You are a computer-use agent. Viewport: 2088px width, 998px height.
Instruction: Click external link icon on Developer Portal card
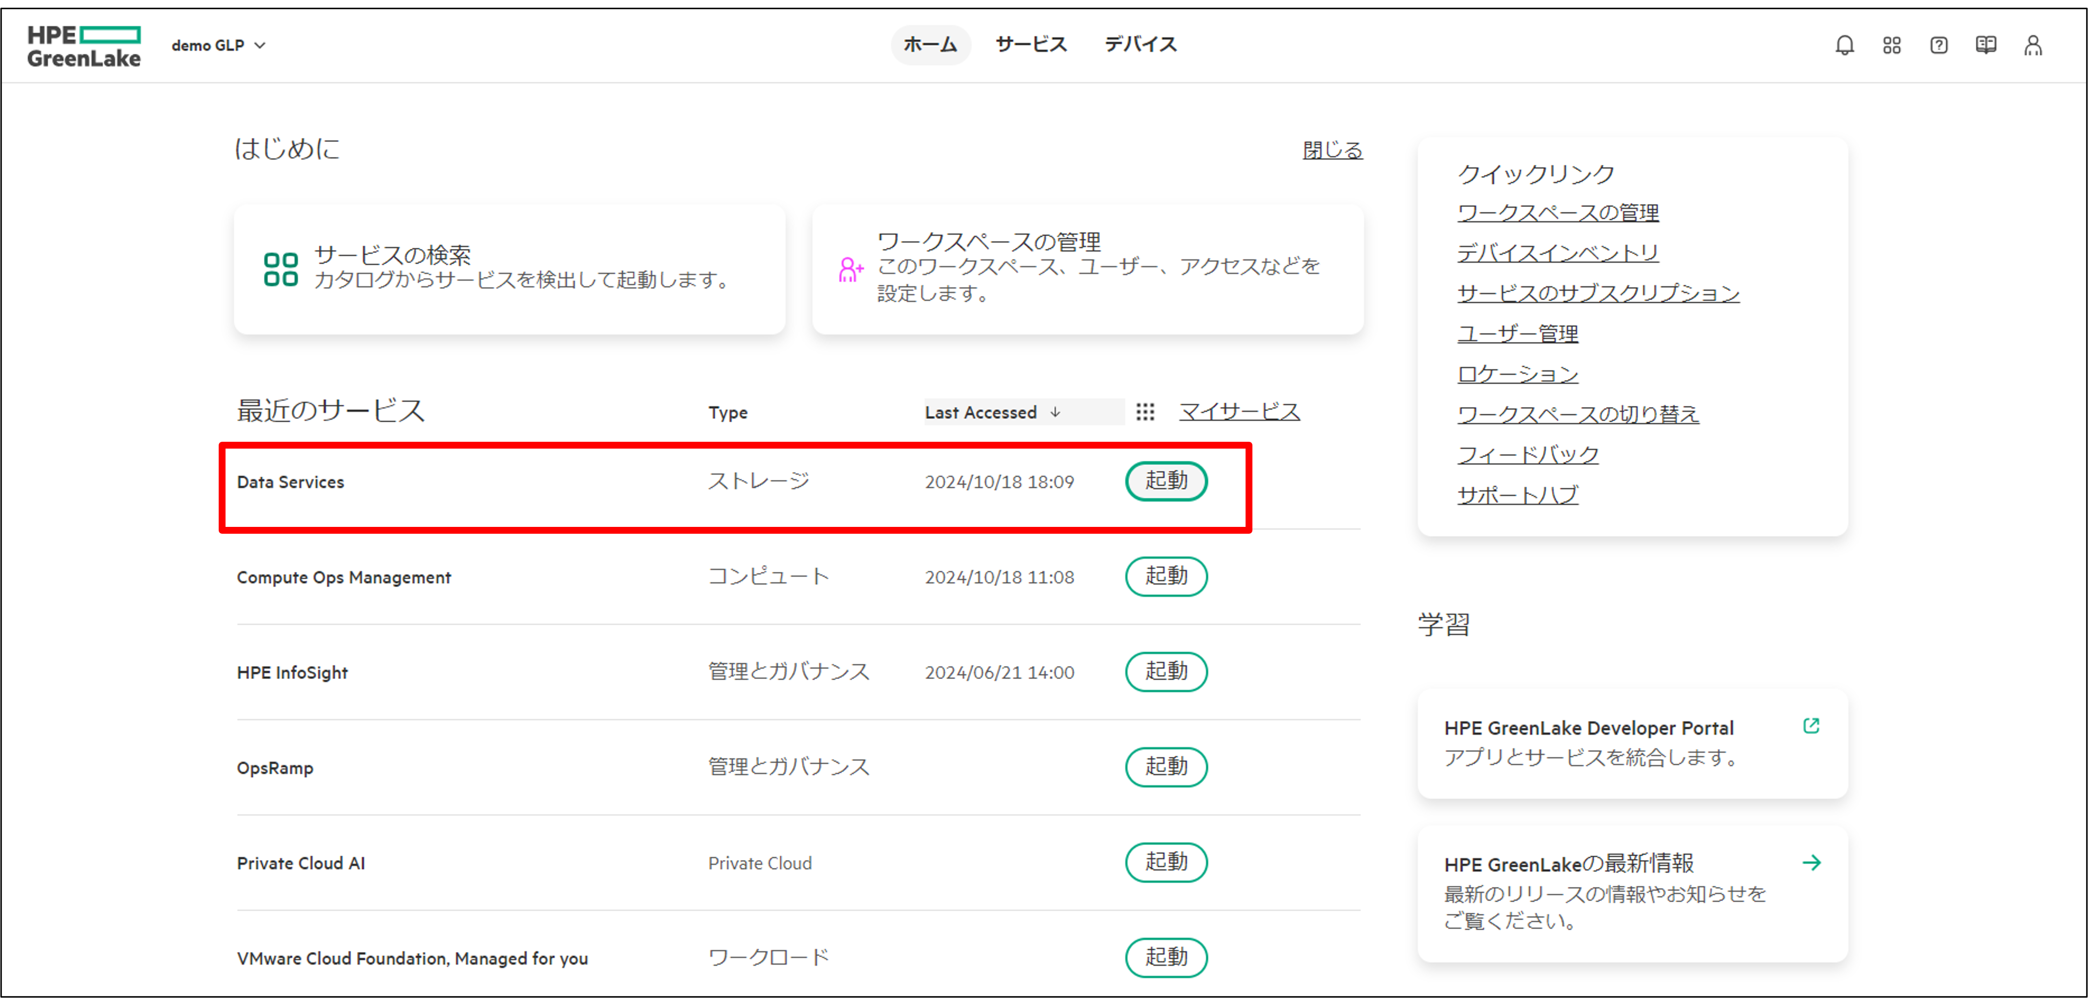1811,726
